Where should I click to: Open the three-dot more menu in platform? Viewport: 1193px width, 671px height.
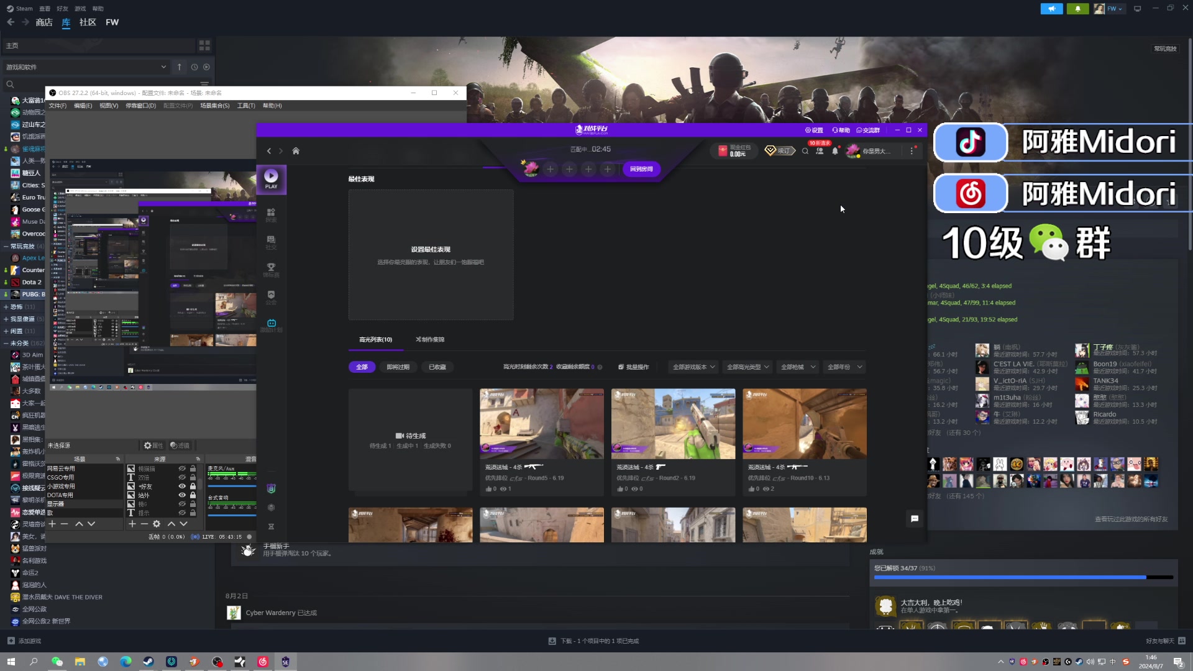click(x=912, y=151)
